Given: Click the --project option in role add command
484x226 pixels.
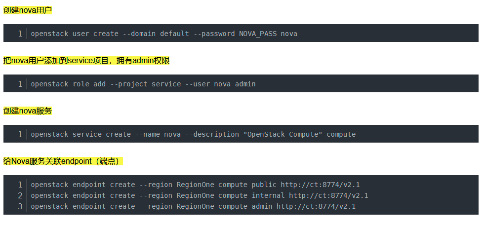Looking at the screenshot, I should point(128,84).
